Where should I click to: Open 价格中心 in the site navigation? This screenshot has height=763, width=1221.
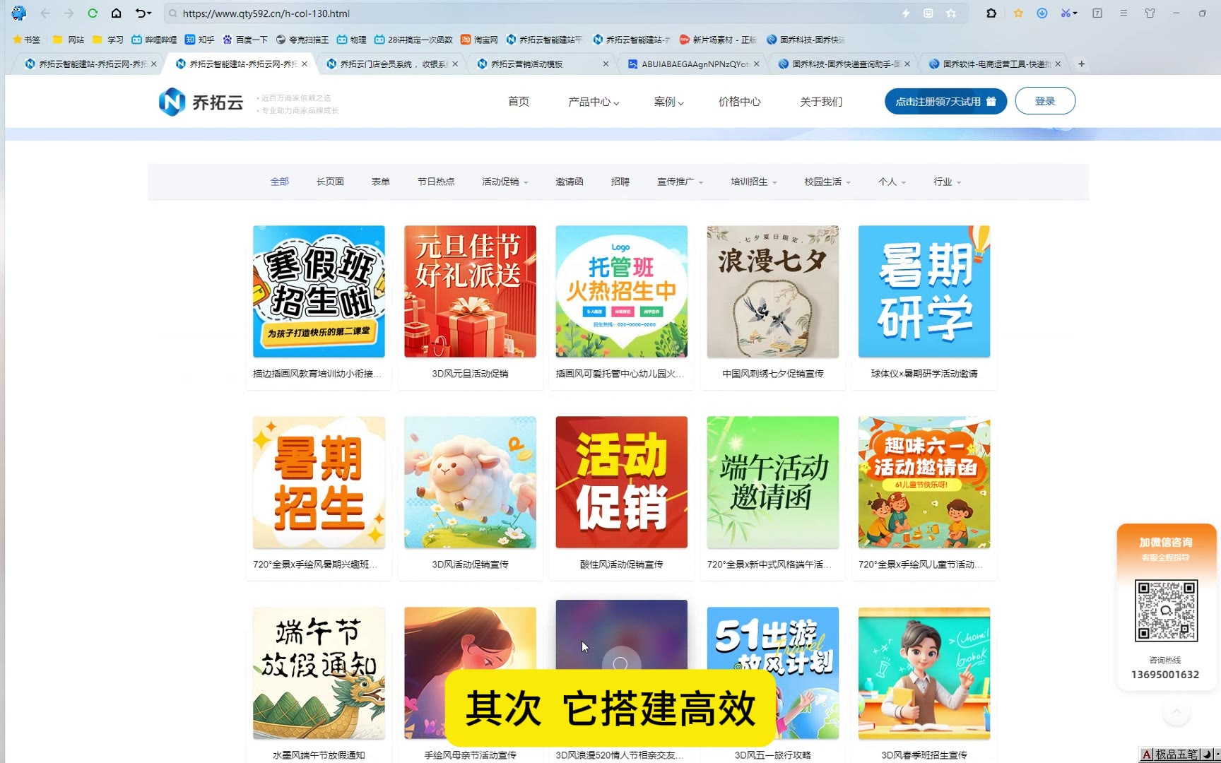coord(739,102)
